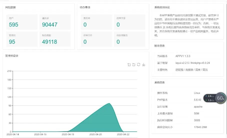Viewport: 227px width, 138px height.
Task: Click the peak of the login chart
Action: coord(109,103)
